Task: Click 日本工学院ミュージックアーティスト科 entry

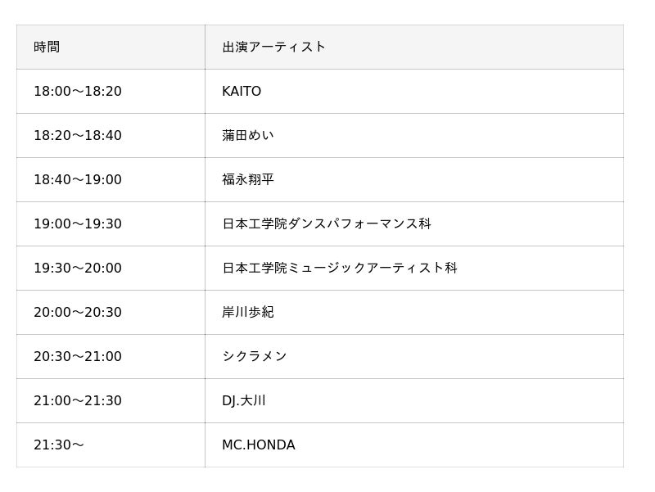Action: (340, 268)
